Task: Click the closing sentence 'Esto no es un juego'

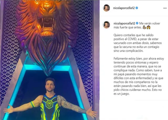Action: coord(138,92)
